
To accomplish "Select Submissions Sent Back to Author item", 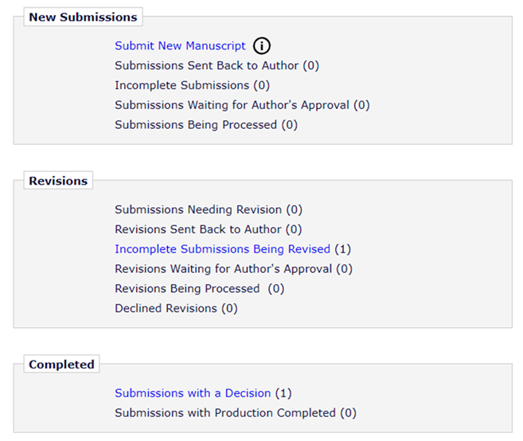I will 217,66.
